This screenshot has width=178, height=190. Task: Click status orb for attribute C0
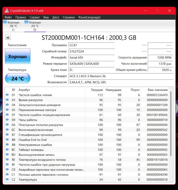7,169
